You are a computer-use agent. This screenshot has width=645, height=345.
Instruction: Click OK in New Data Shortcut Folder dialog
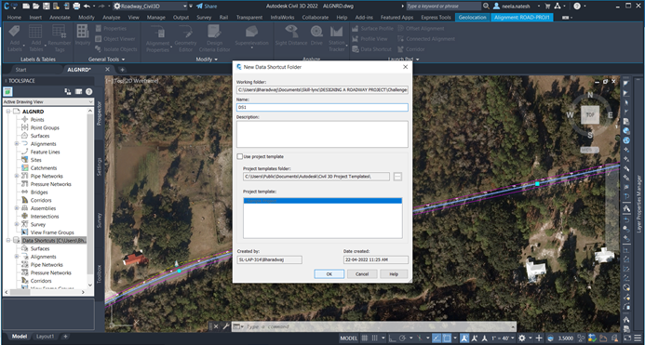point(329,274)
